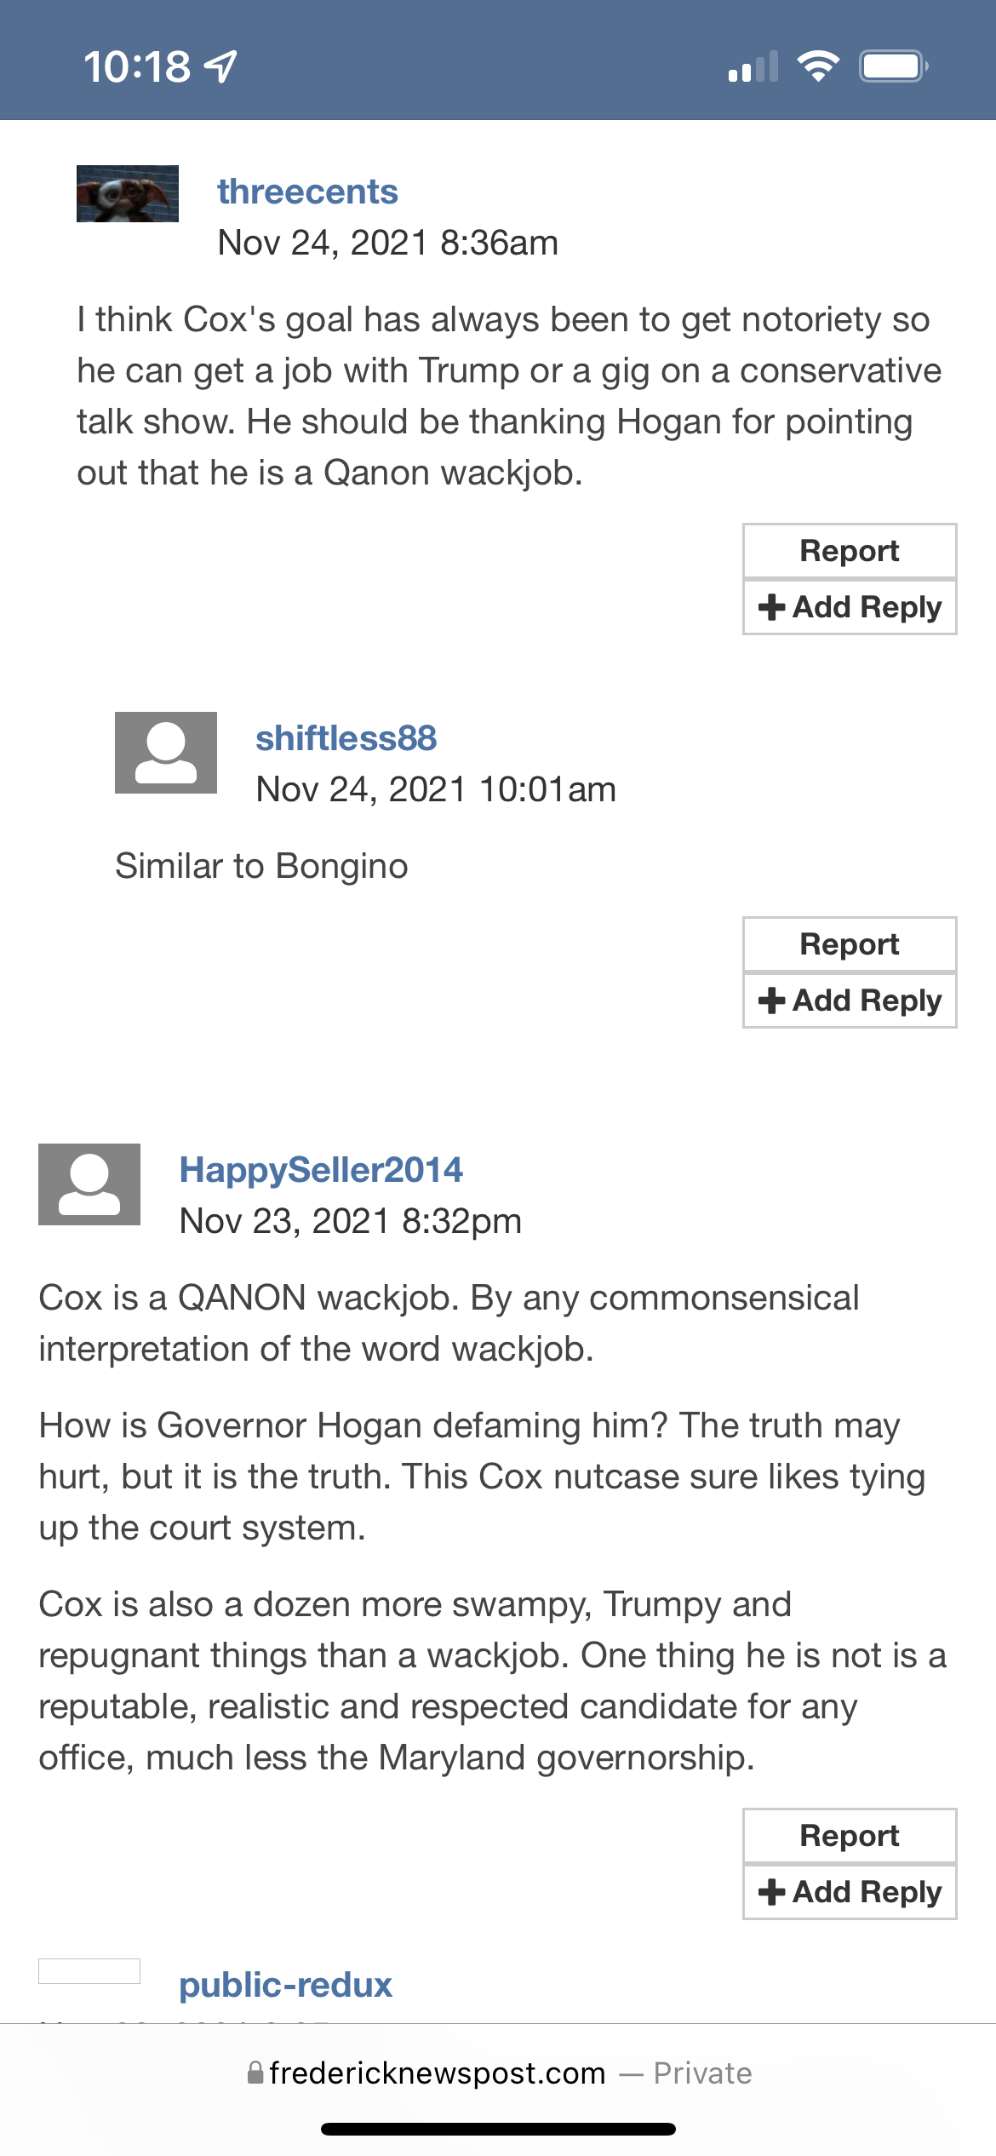
Task: Tap the cellular signal bars icon
Action: pos(753,66)
